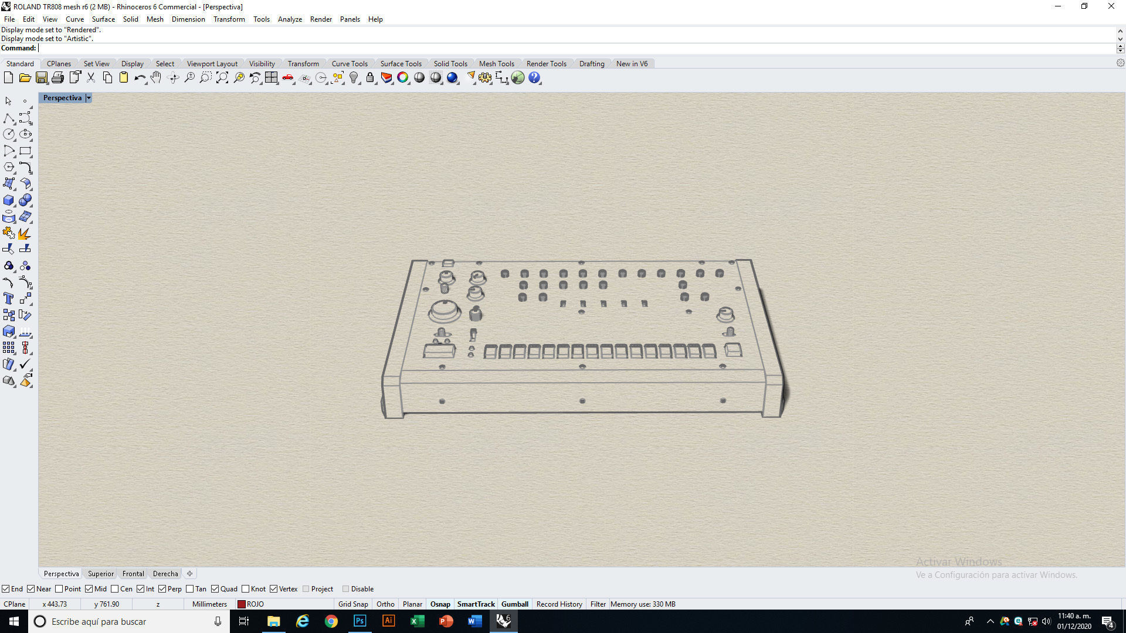Open the Millimeters units menu in status bar
Image resolution: width=1126 pixels, height=633 pixels.
click(x=209, y=604)
